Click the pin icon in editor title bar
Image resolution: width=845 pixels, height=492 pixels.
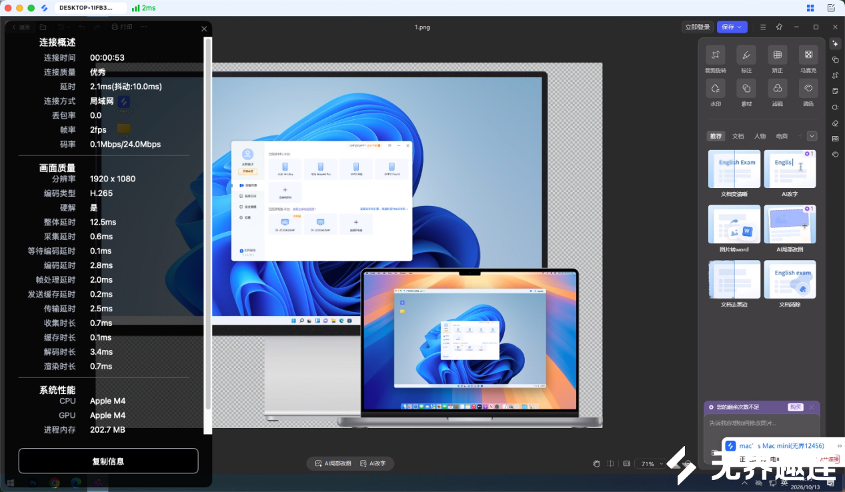tap(779, 27)
